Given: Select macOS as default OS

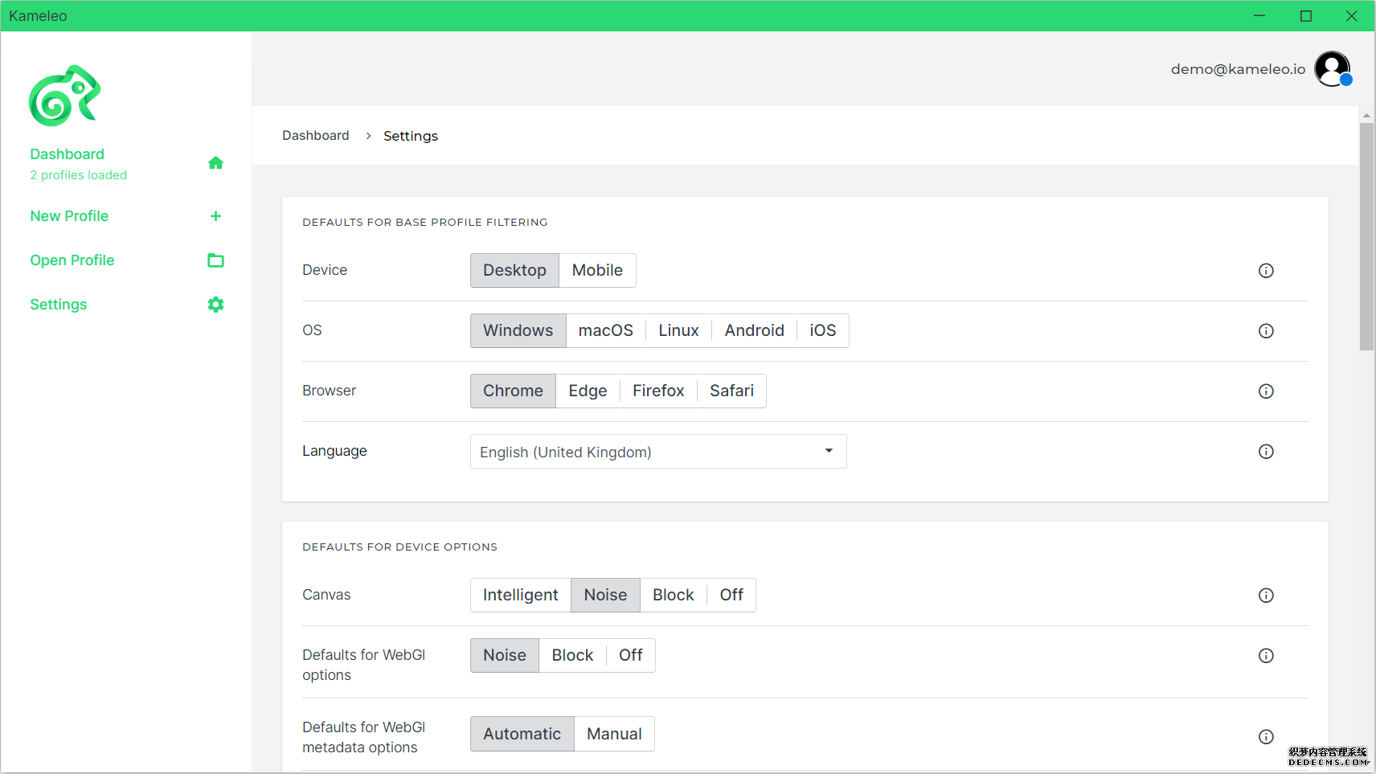Looking at the screenshot, I should [x=605, y=331].
